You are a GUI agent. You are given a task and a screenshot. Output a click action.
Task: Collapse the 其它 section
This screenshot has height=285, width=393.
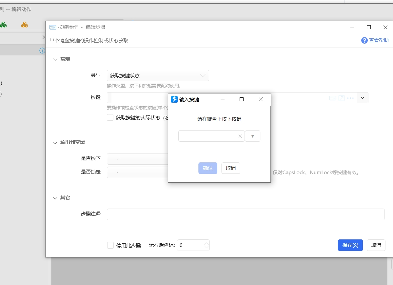(x=55, y=198)
